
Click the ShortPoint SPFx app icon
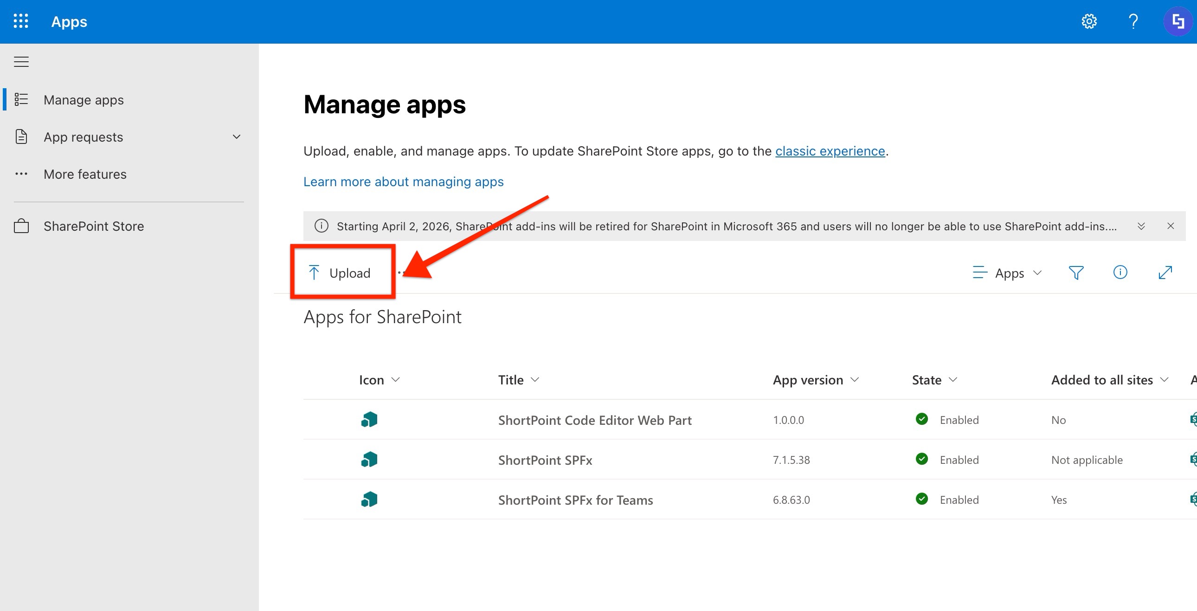[369, 460]
